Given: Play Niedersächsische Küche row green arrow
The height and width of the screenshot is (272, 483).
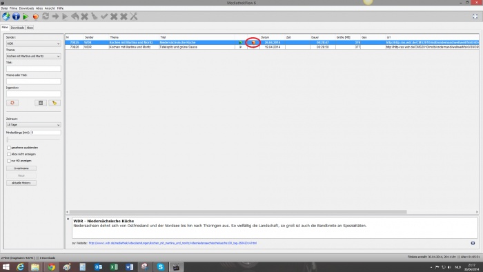Looking at the screenshot, I should [241, 43].
